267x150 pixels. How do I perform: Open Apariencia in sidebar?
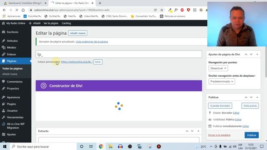[x=13, y=97]
